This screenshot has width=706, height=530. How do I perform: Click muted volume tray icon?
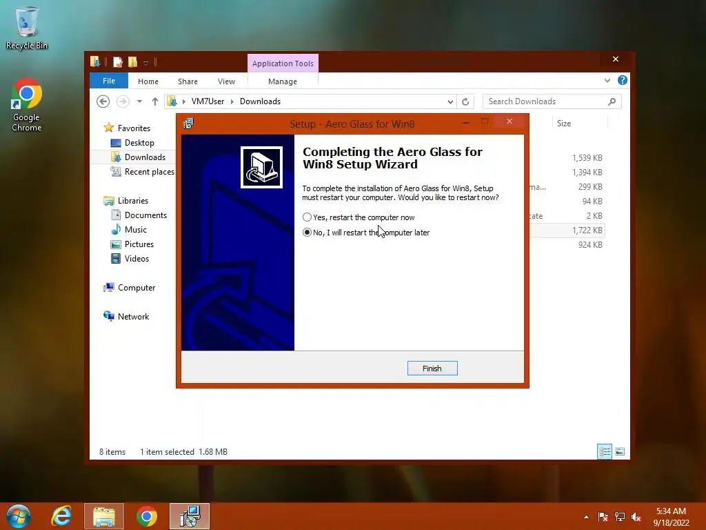click(636, 517)
